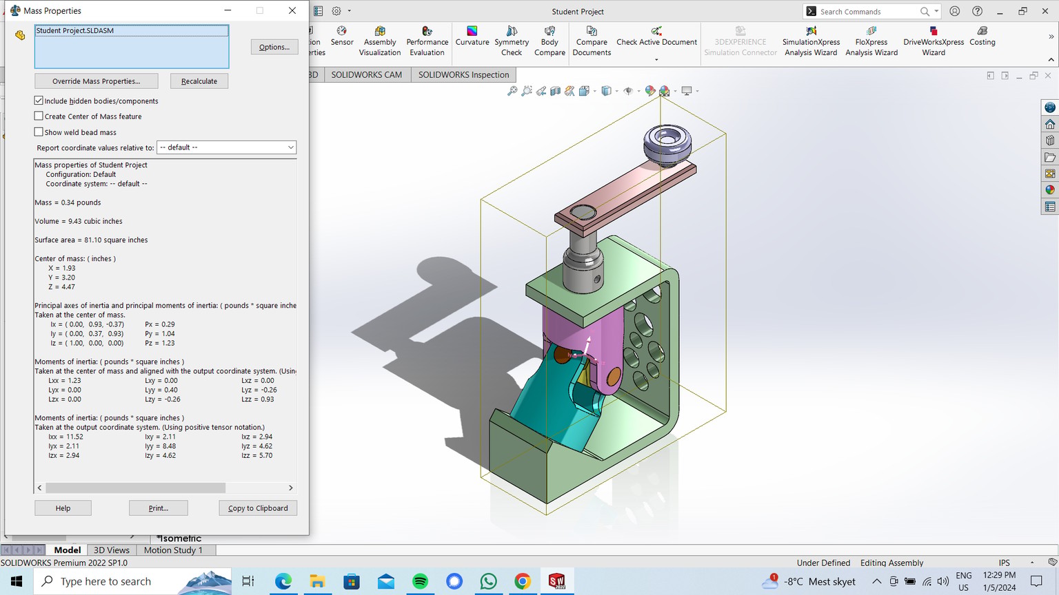This screenshot has width=1059, height=595.
Task: Open View Settings monitor icon
Action: point(687,91)
